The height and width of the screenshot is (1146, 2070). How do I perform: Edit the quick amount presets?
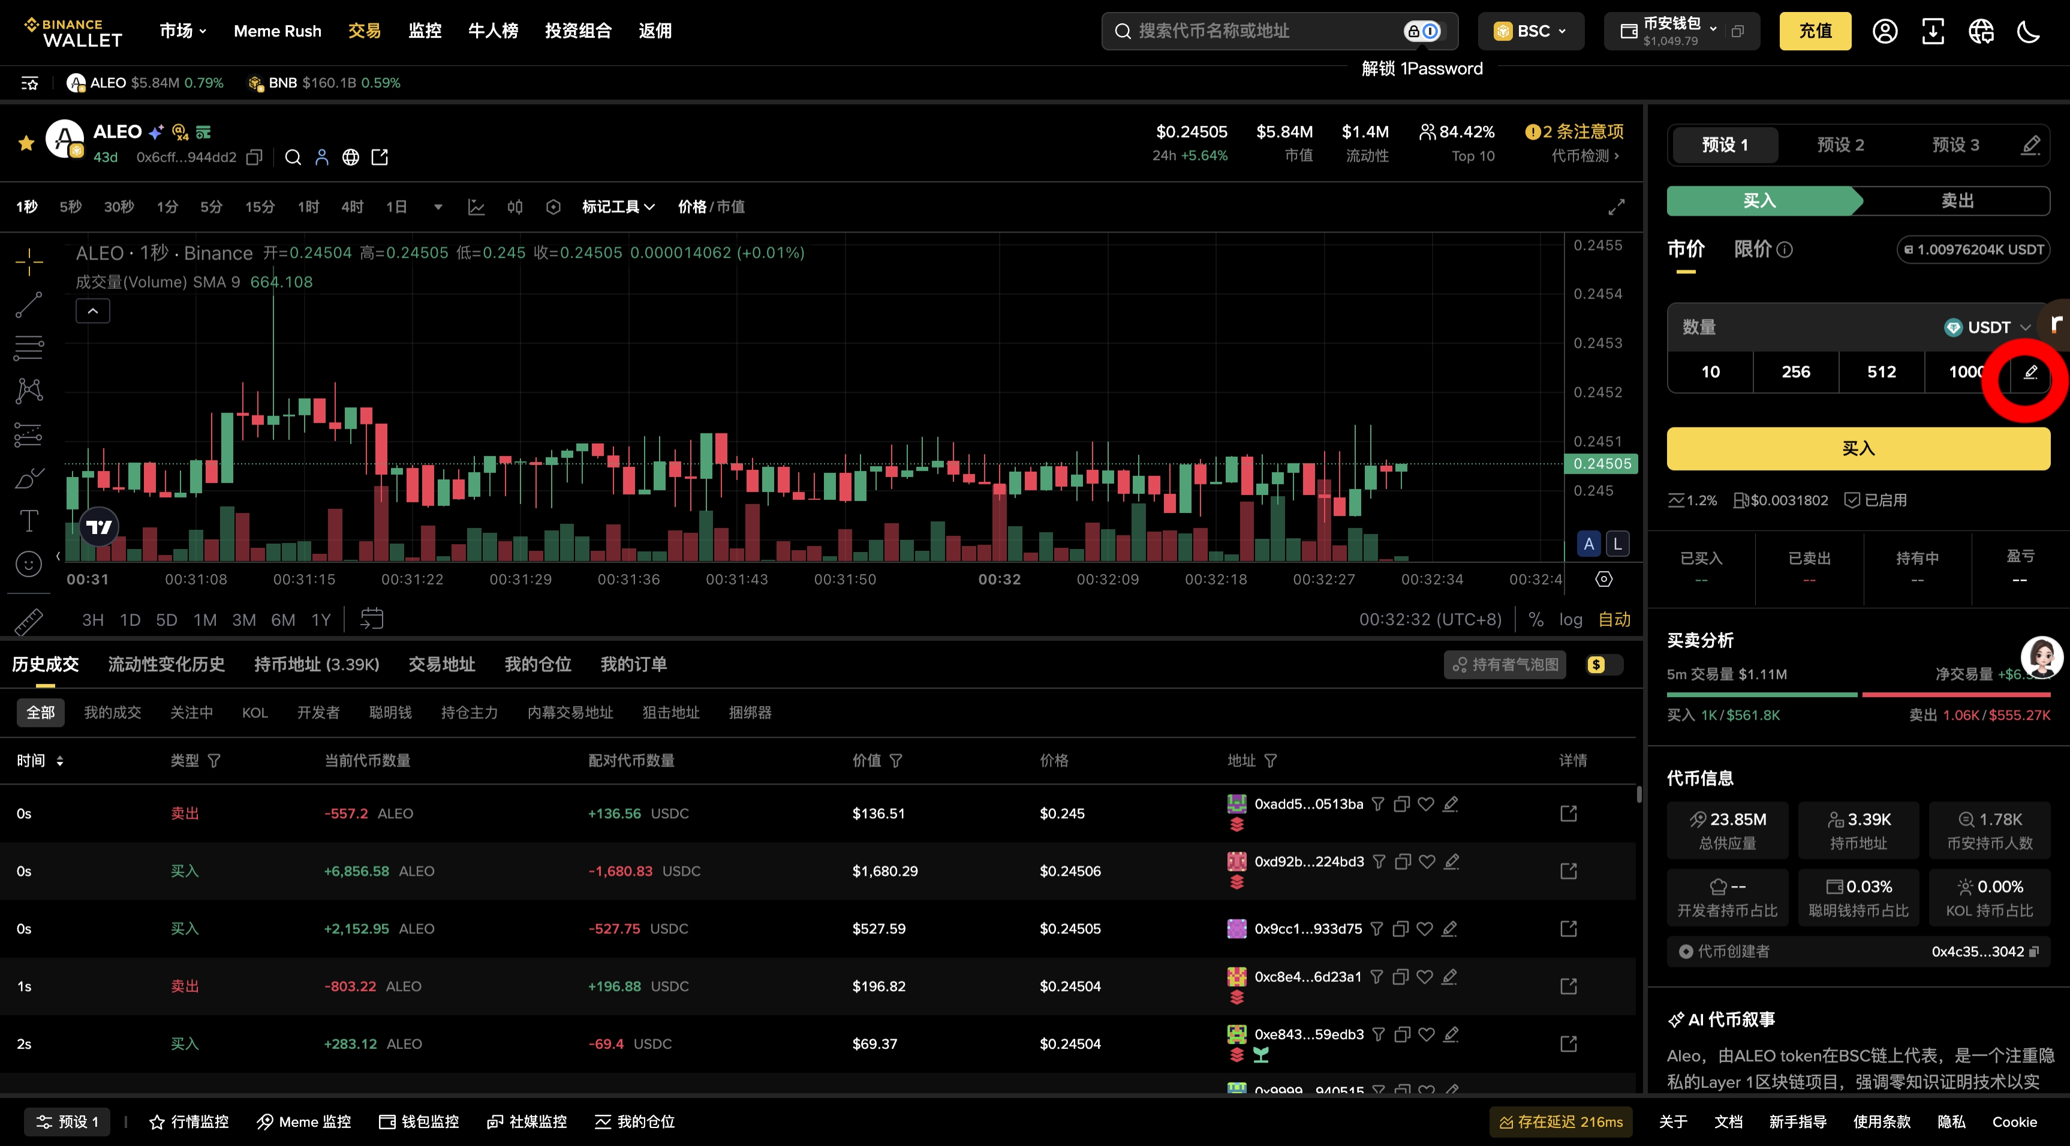[2030, 372]
